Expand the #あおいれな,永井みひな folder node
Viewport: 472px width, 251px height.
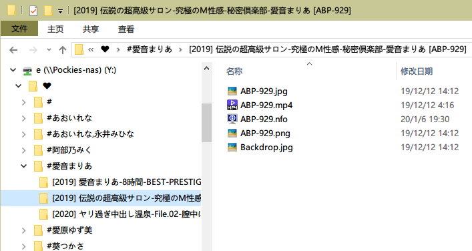24,134
